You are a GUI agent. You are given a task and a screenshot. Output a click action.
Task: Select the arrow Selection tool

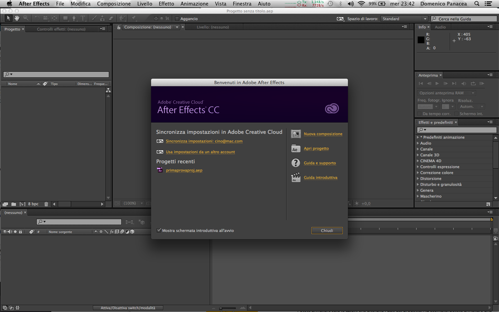click(8, 18)
